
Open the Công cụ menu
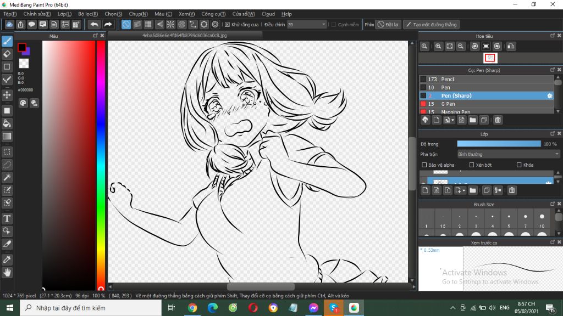tap(213, 14)
